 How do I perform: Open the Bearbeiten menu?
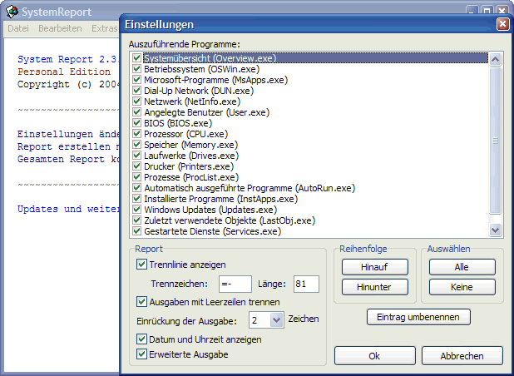click(60, 28)
